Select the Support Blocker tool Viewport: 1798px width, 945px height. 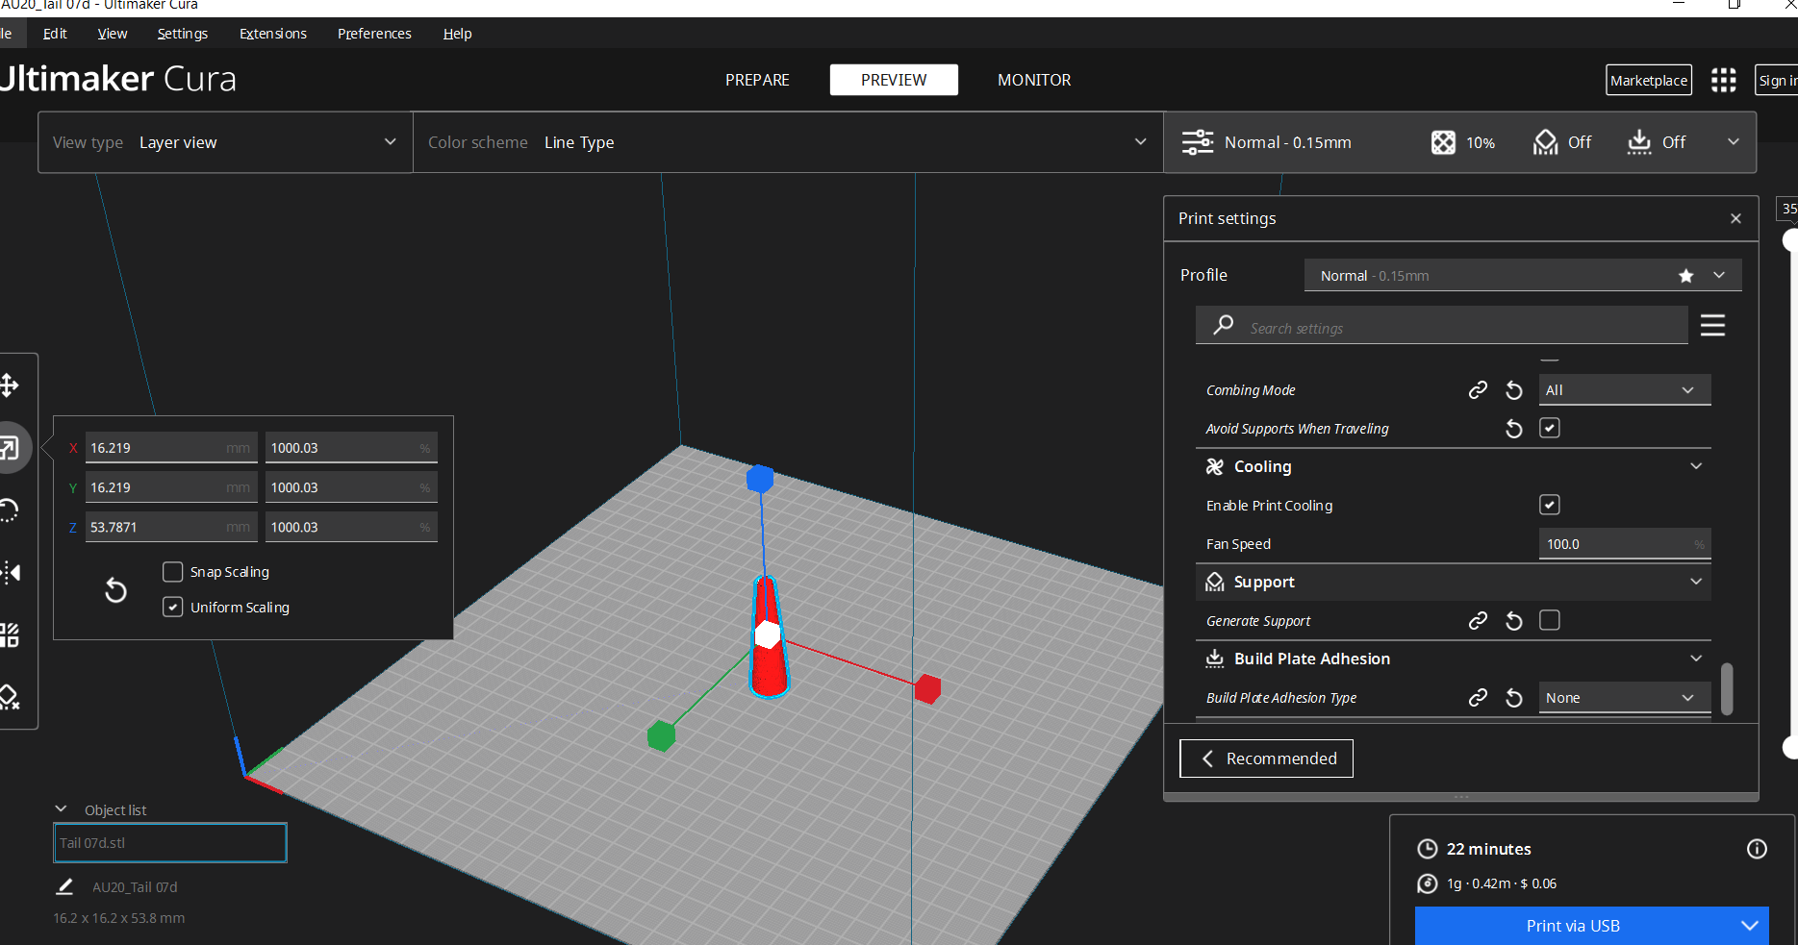(9, 698)
